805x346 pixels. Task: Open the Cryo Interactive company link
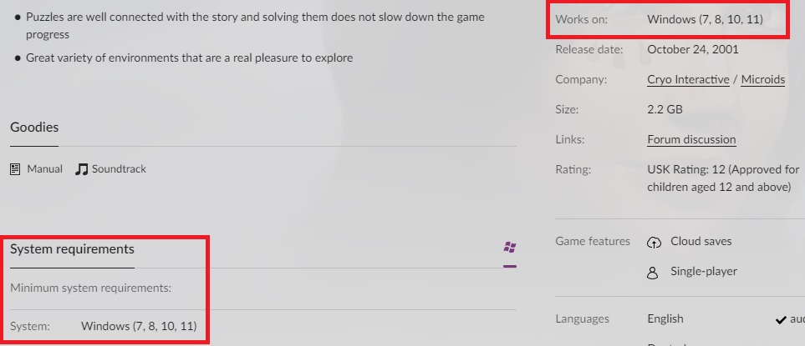coord(688,79)
